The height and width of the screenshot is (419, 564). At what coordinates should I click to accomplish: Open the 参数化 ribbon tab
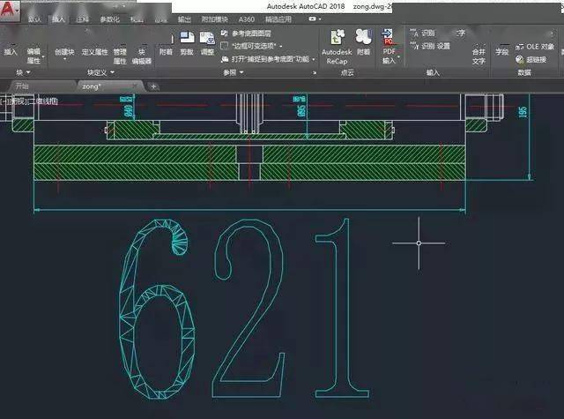tap(109, 19)
